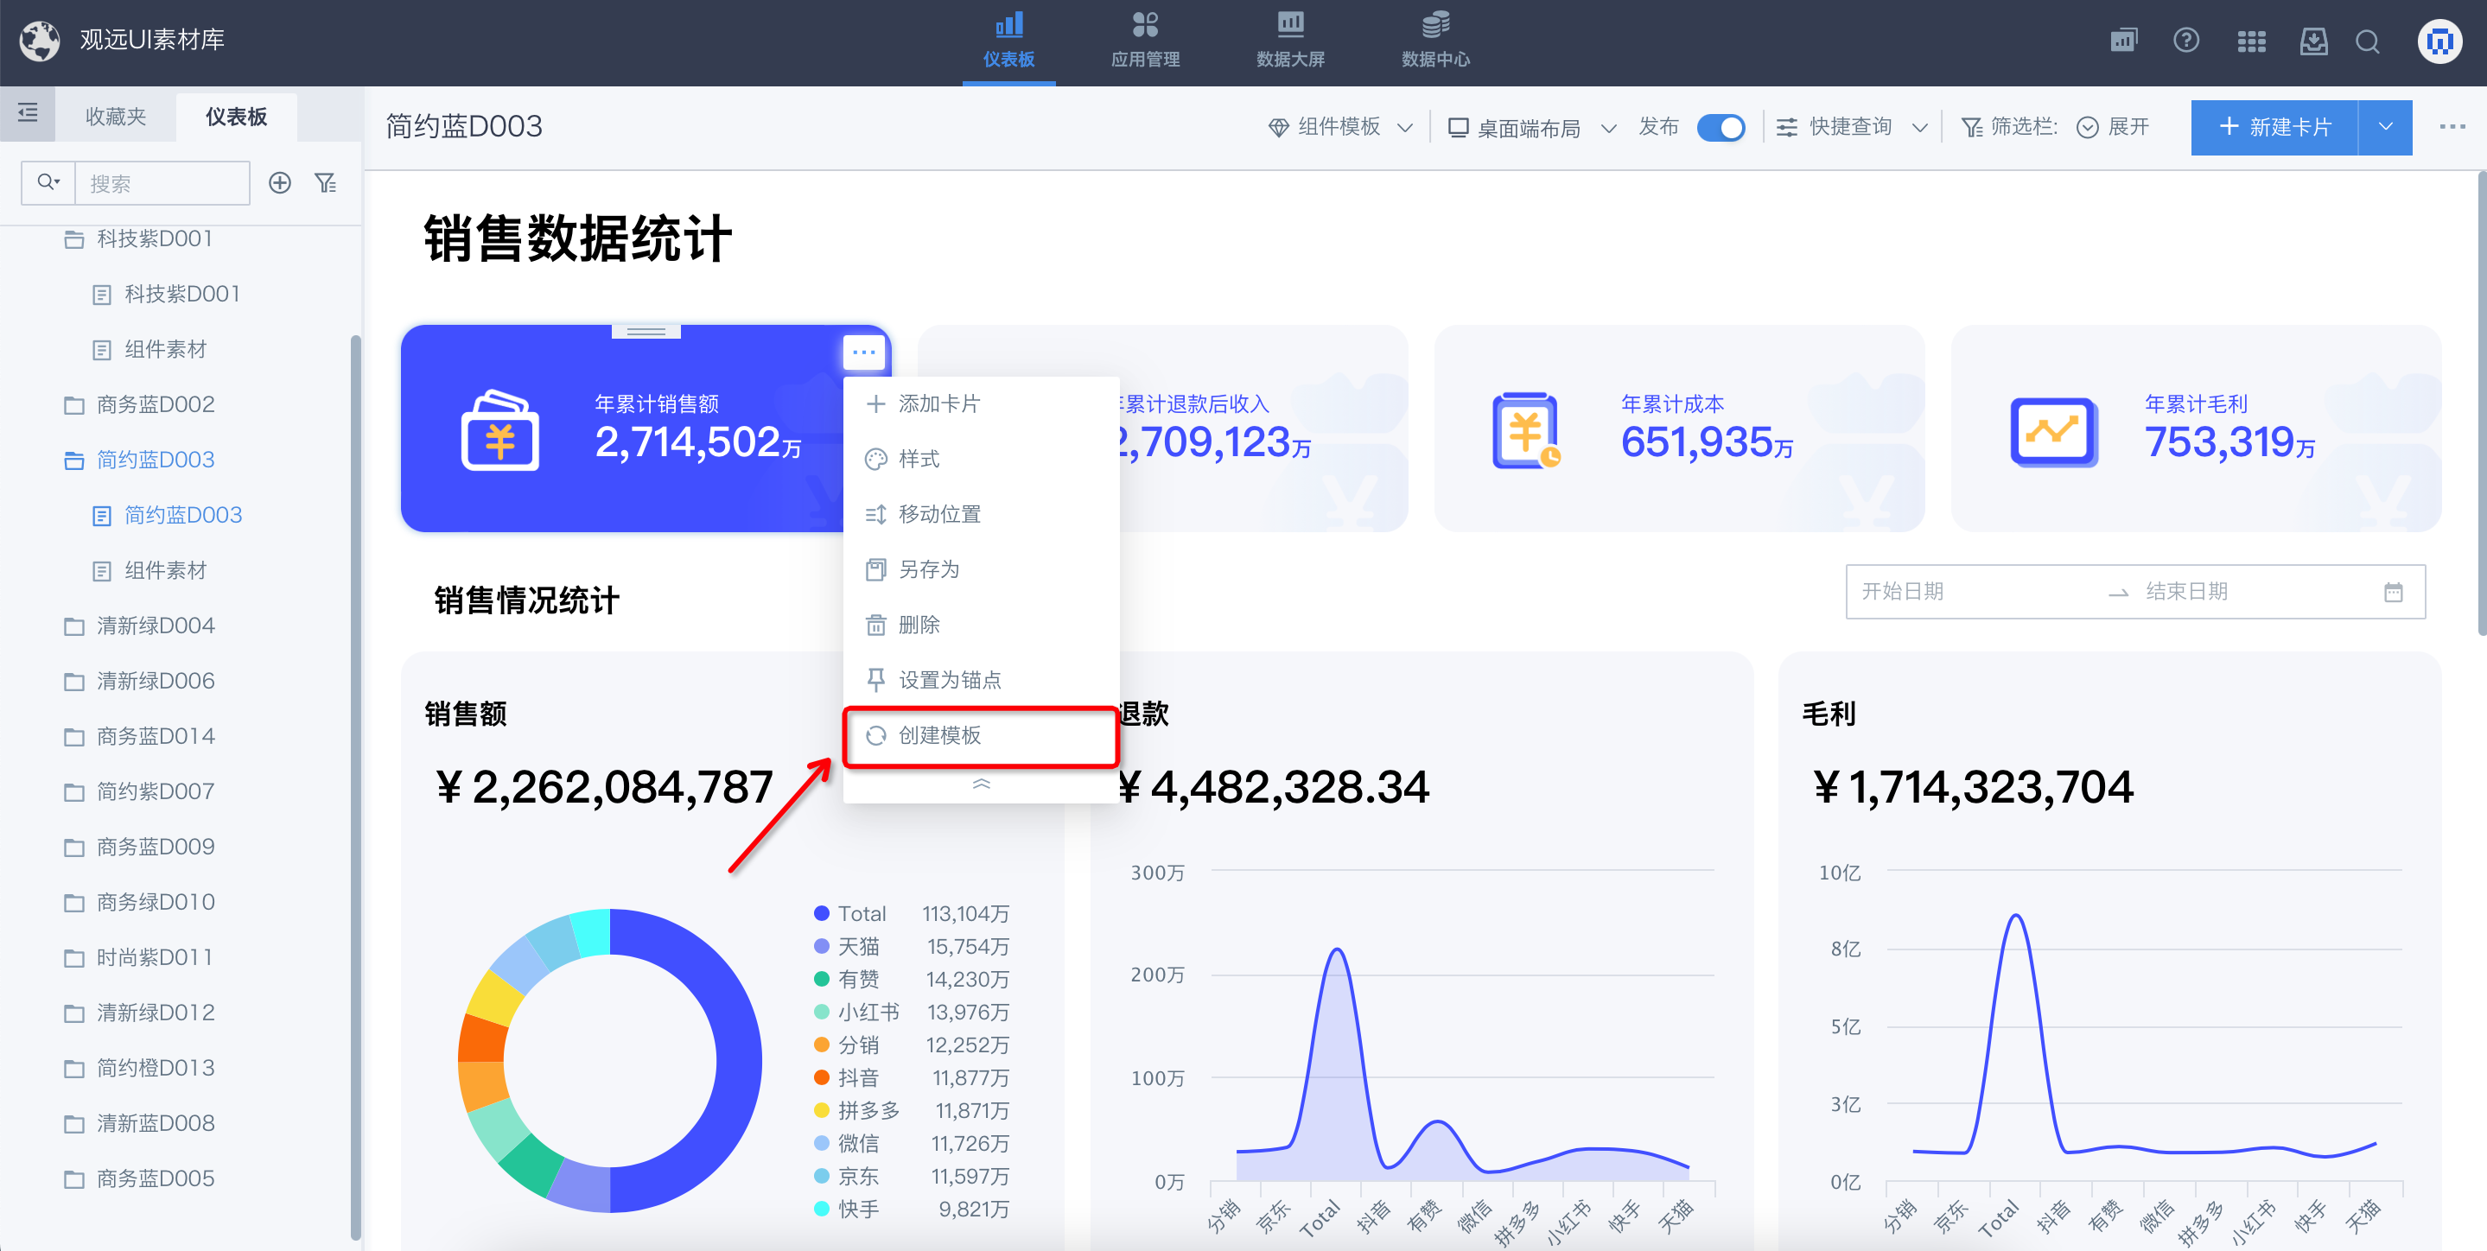This screenshot has width=2487, height=1251.
Task: Click the page scrollbar on the right
Action: coord(2480,403)
